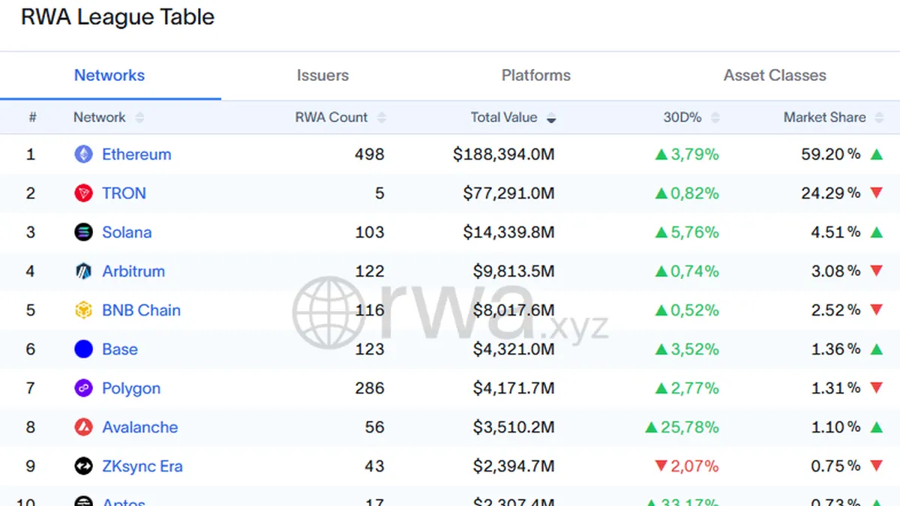Click Ethereum RWA count 498
900x506 pixels.
point(370,154)
